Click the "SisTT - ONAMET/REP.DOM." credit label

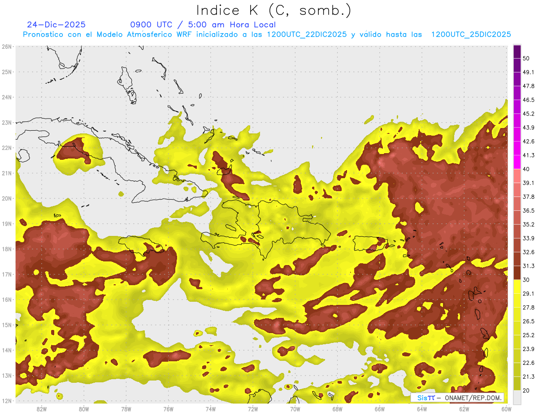(457, 398)
